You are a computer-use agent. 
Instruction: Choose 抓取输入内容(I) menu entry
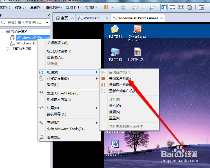pos(69,100)
